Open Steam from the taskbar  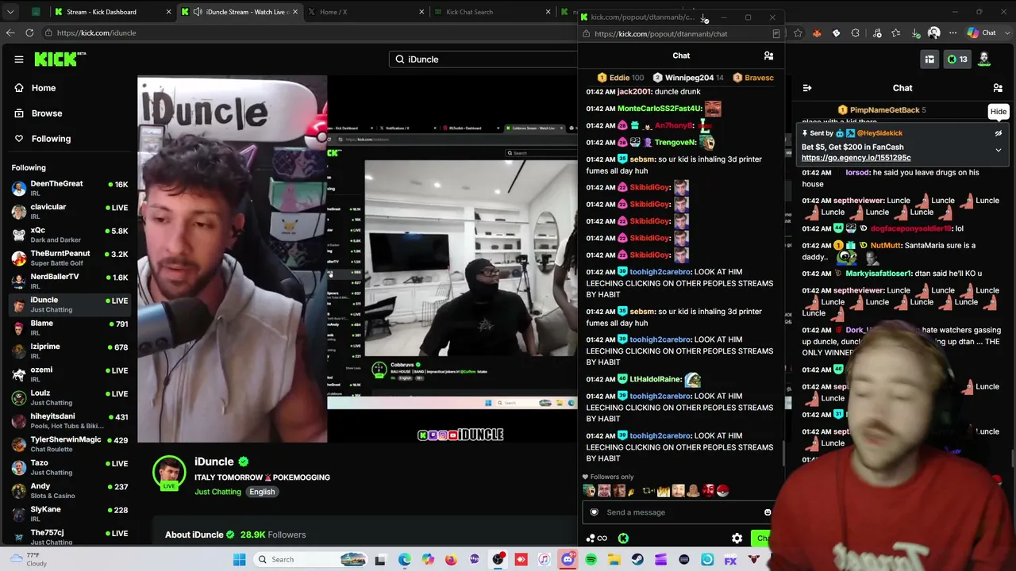[637, 560]
